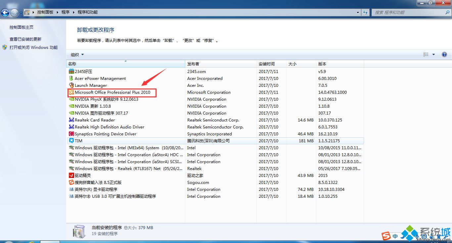Click the size 74.2 MB cell
The image size is (452, 243).
(306, 189)
